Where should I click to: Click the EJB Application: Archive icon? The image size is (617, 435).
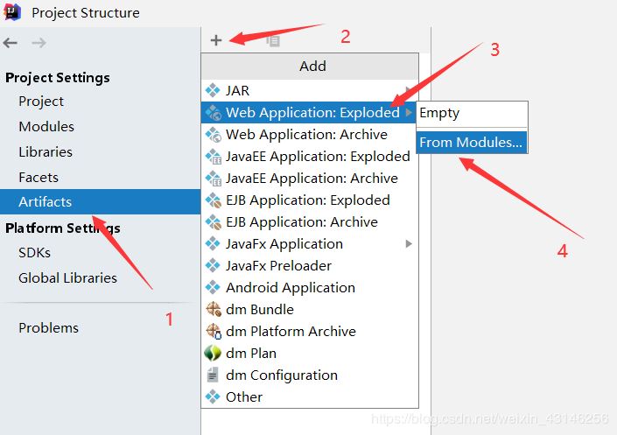tap(213, 221)
